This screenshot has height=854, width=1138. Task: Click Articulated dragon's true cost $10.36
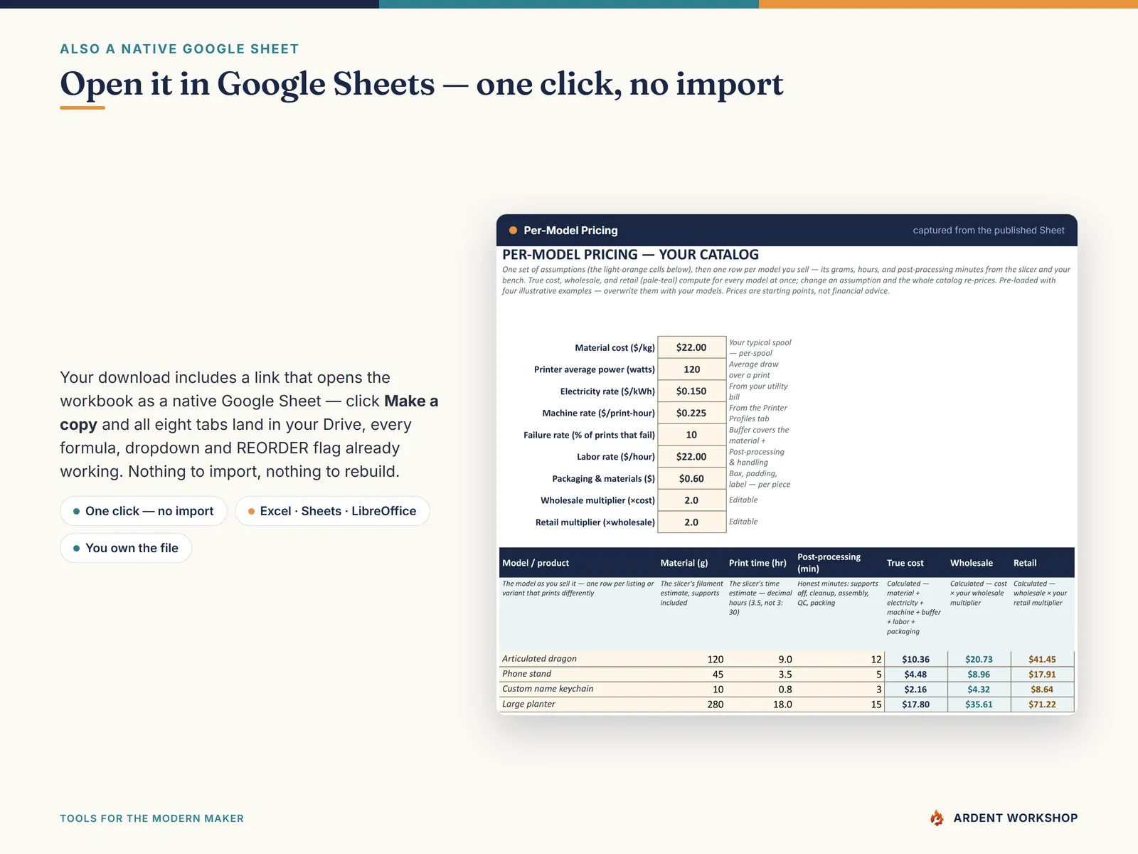tap(915, 660)
